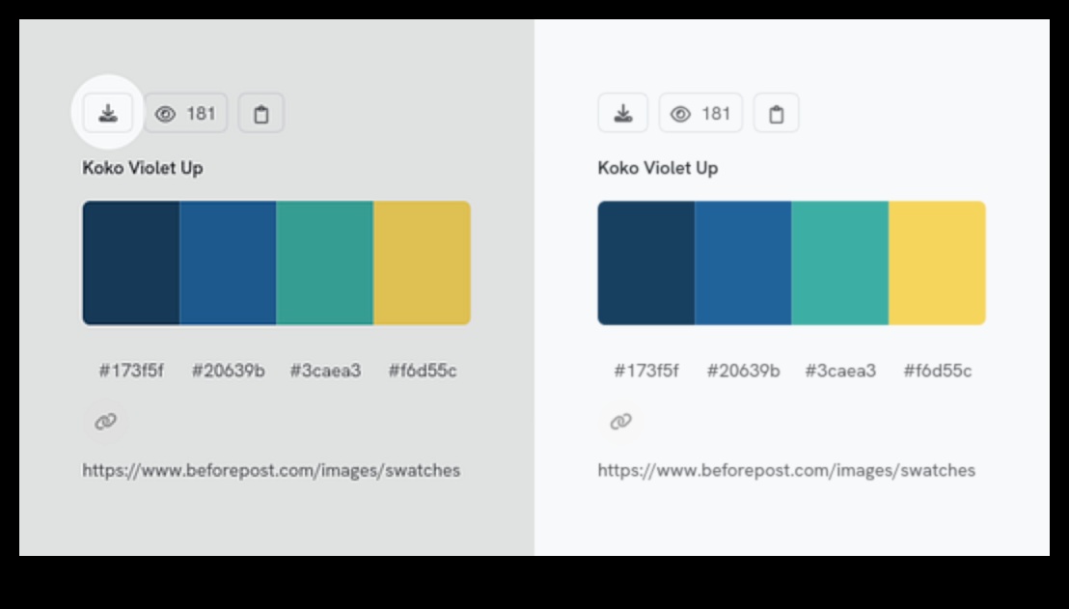Open the beforepost.com swatches URL in white panel

click(786, 471)
